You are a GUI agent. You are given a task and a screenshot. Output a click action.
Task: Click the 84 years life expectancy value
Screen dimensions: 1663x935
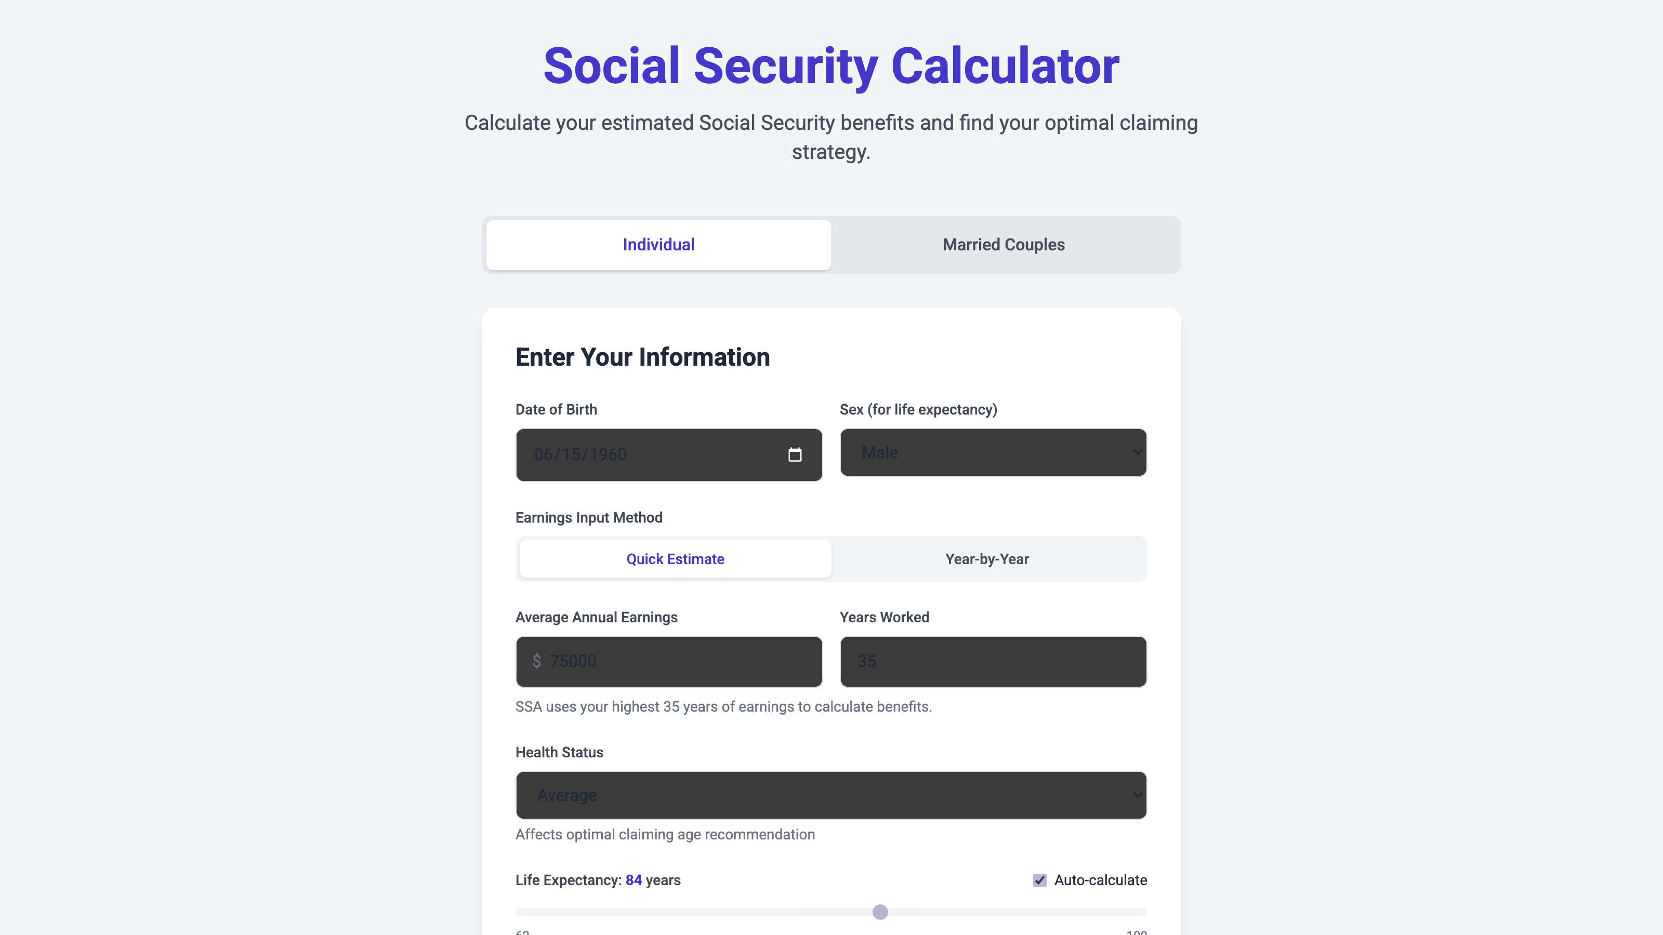[x=634, y=879]
